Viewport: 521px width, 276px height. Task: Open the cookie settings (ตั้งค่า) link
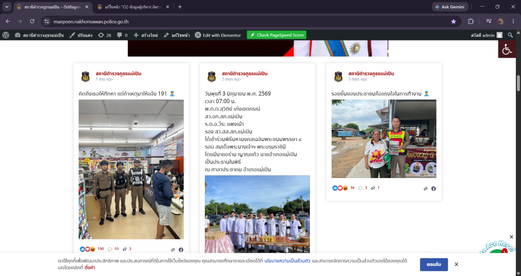point(90,267)
